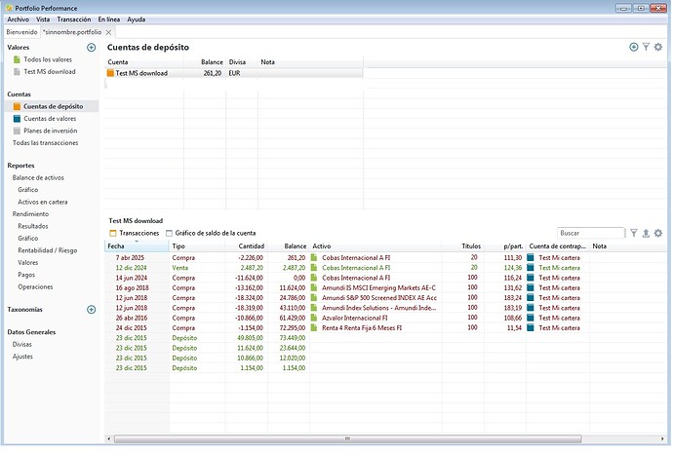This screenshot has width=673, height=453.
Task: Open the accounts filter funnel icon
Action: pyautogui.click(x=646, y=47)
